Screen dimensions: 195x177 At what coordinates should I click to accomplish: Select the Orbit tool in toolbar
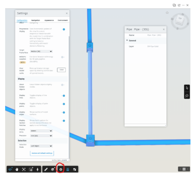pyautogui.click(x=10, y=169)
